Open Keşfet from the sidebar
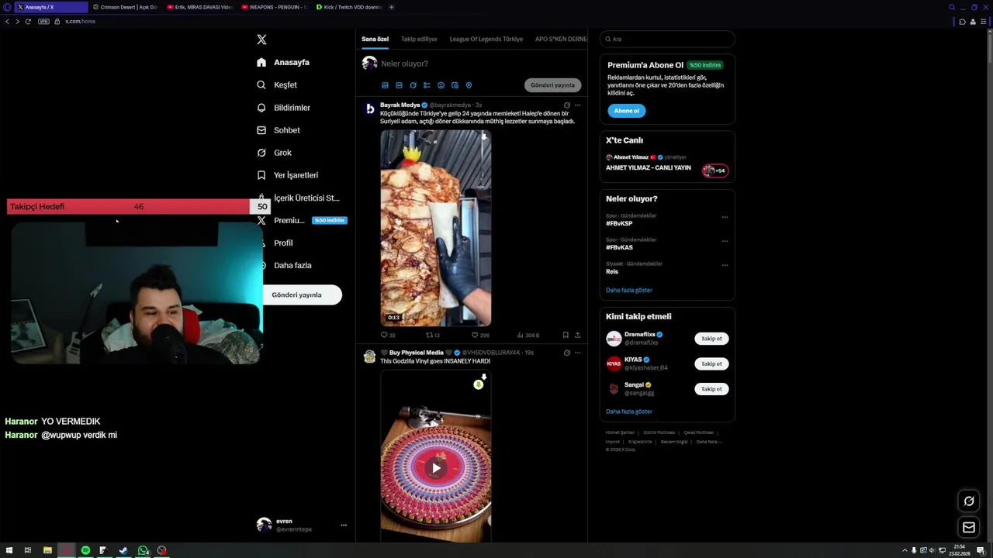993x558 pixels. tap(277, 84)
